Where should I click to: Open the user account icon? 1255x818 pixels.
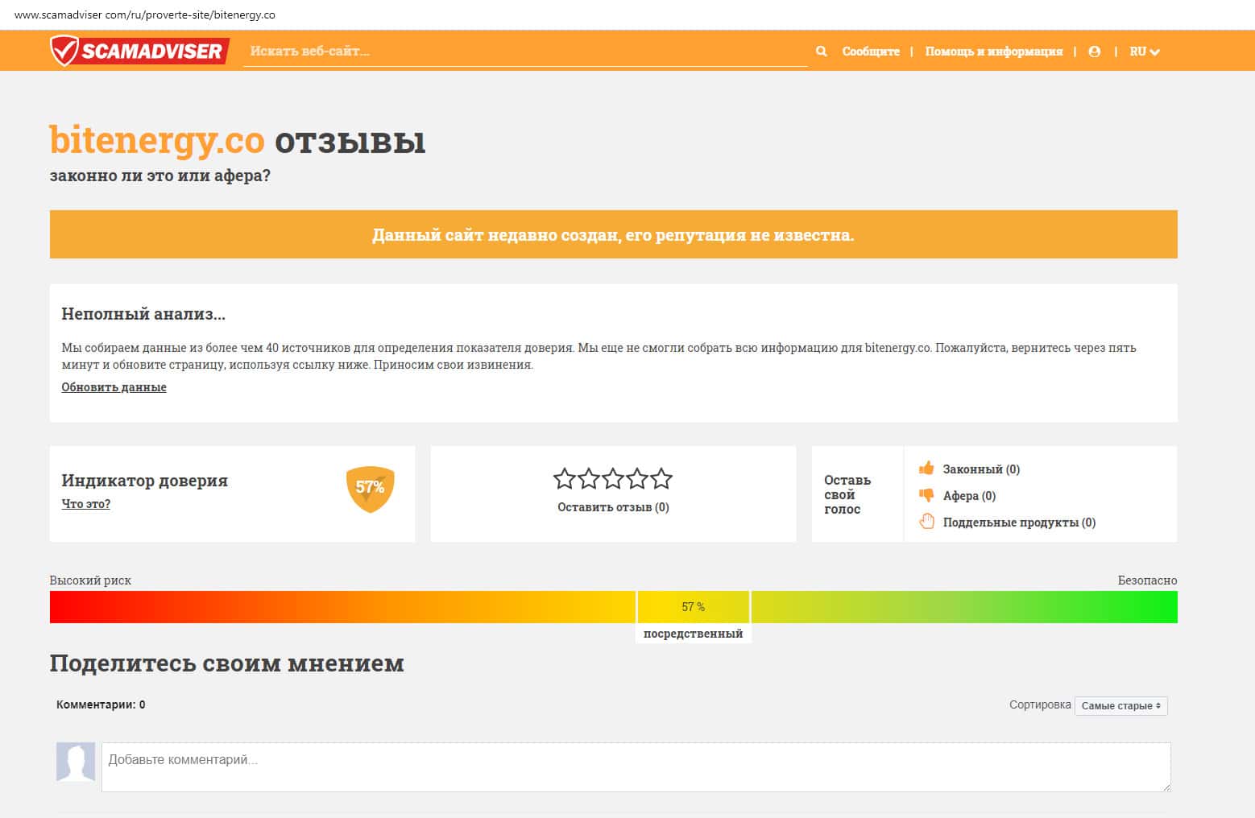click(x=1094, y=52)
